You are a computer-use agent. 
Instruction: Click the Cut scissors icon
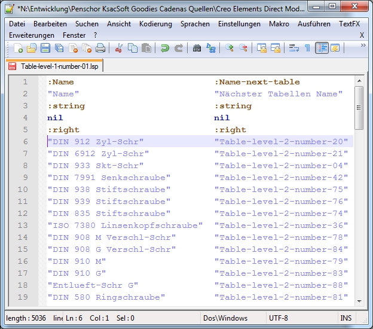(x=119, y=48)
